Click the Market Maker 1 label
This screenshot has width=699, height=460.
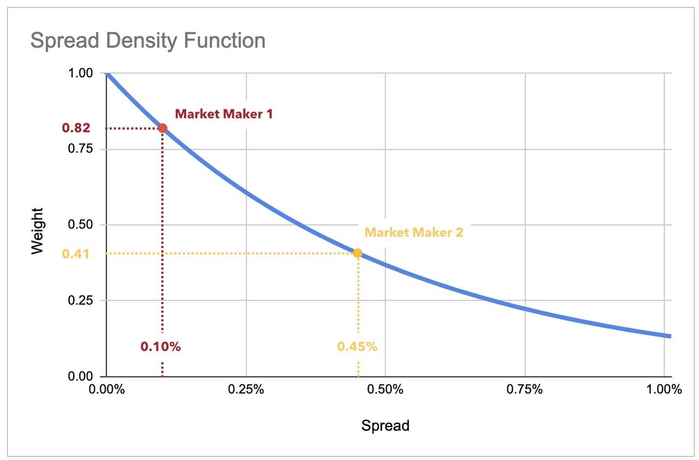pos(224,114)
